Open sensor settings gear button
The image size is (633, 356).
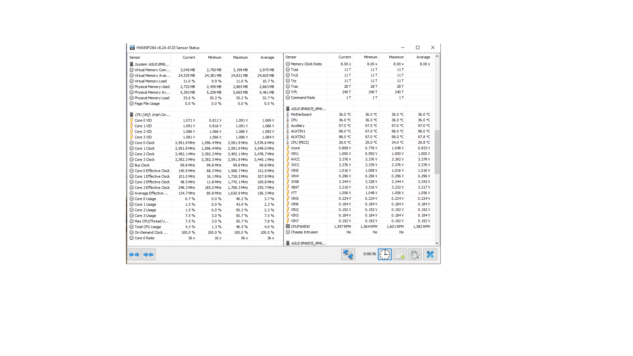pos(415,254)
